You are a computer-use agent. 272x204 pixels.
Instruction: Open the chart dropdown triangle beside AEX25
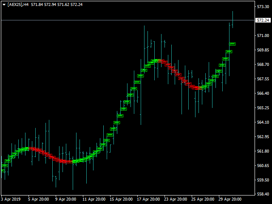click(x=4, y=5)
